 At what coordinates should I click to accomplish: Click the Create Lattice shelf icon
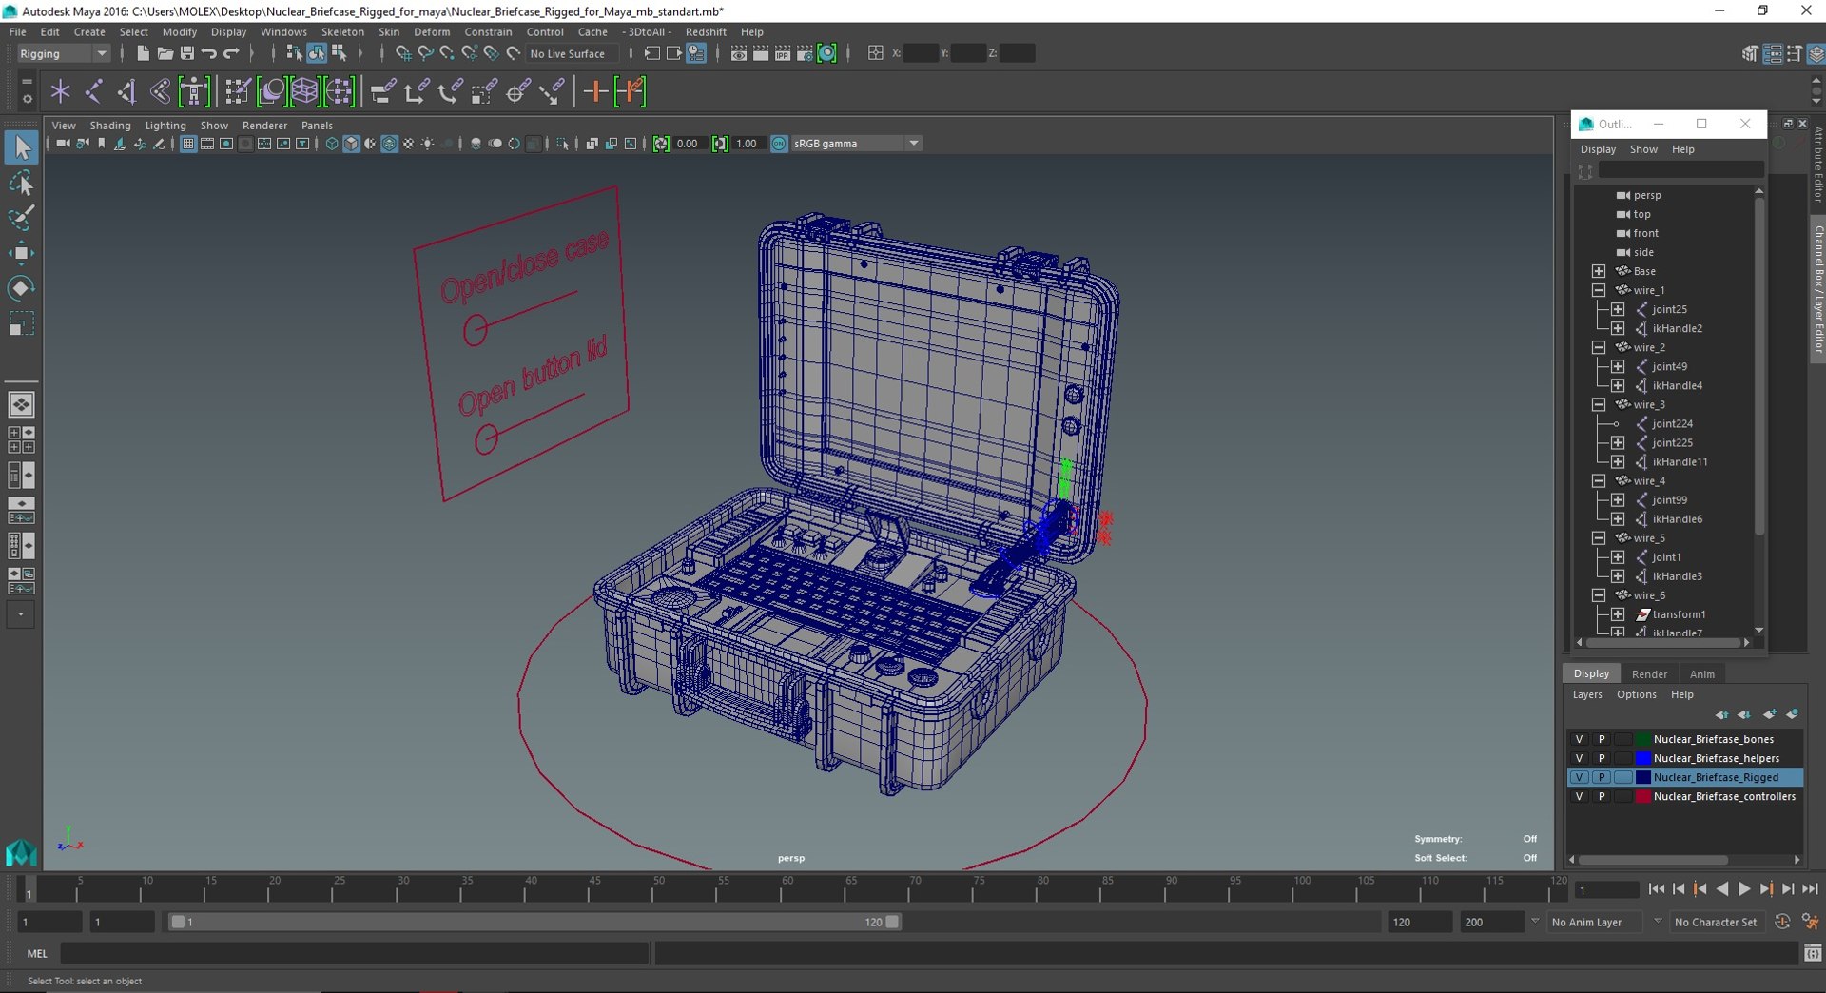pos(304,92)
